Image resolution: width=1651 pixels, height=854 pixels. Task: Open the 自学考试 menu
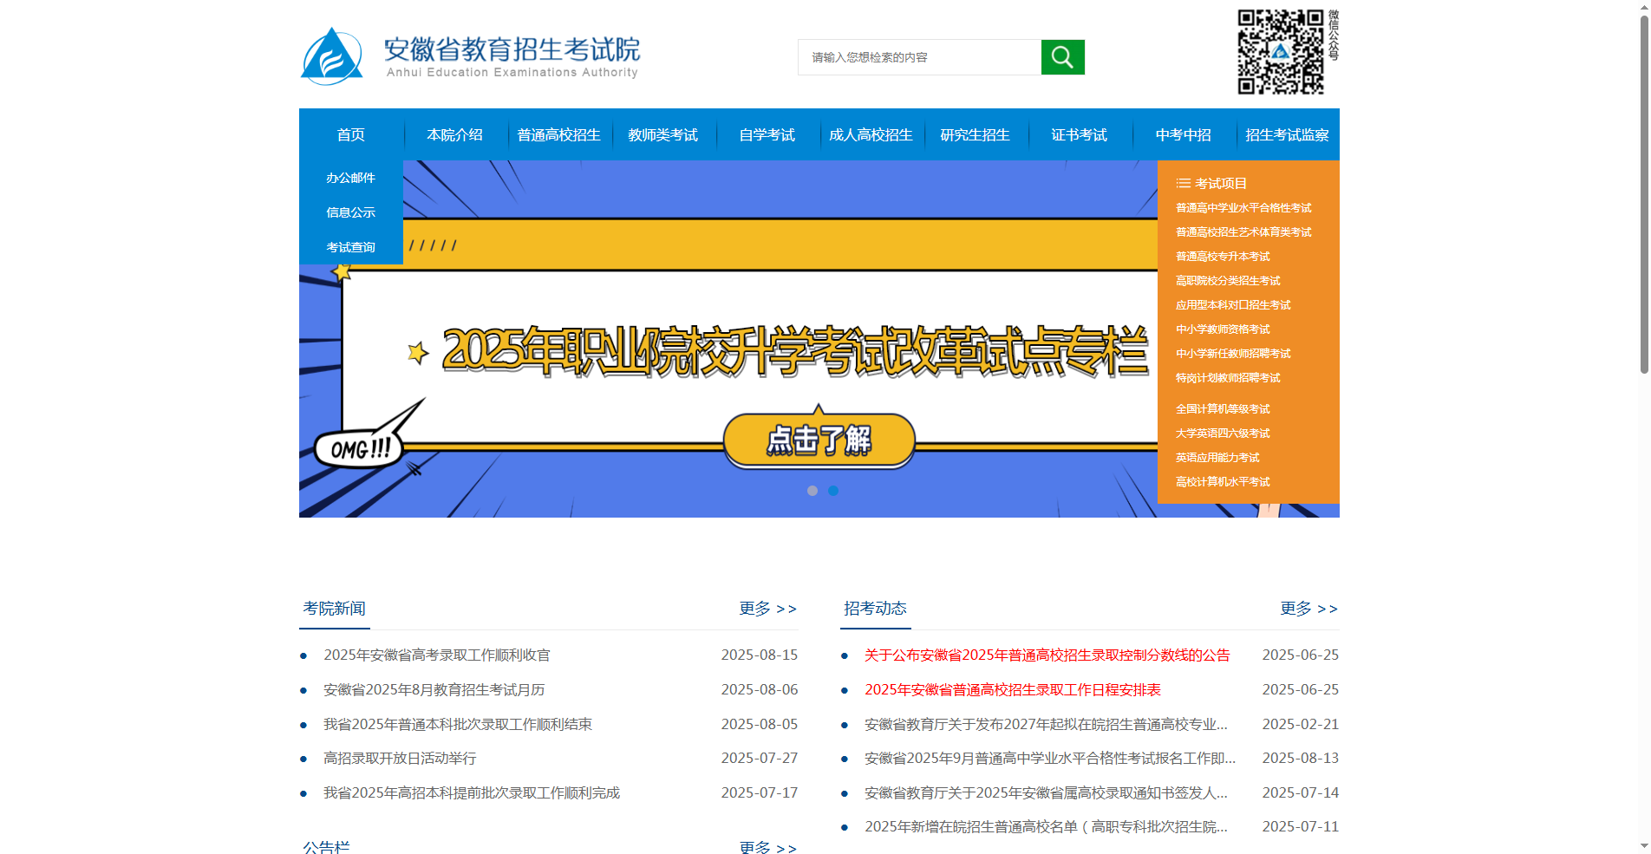767,134
